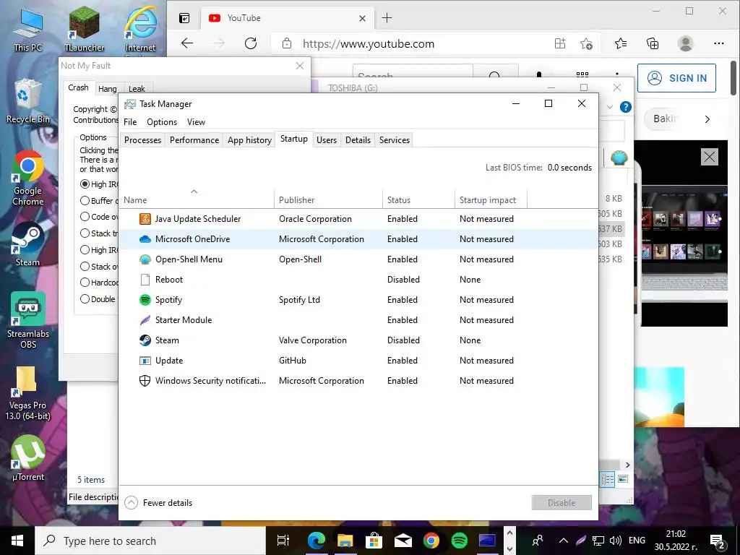Open Hang tab in Not My Fault

[108, 89]
